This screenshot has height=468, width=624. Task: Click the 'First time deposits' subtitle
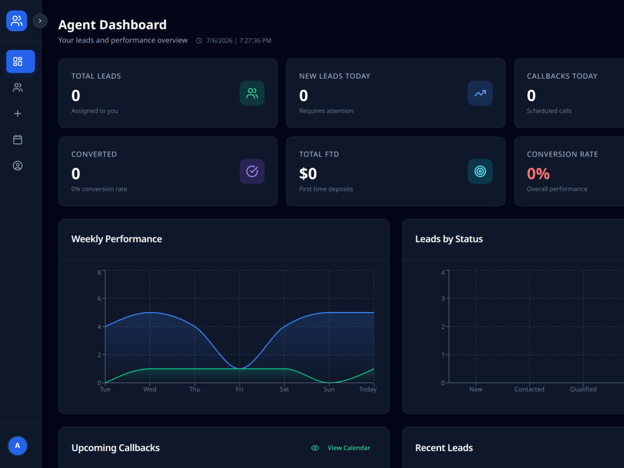[326, 189]
